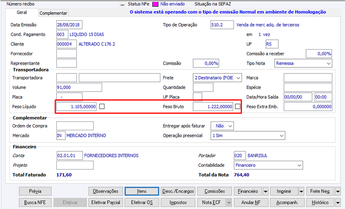Expand the Frete dropdown
This screenshot has height=209, width=345.
click(x=217, y=78)
